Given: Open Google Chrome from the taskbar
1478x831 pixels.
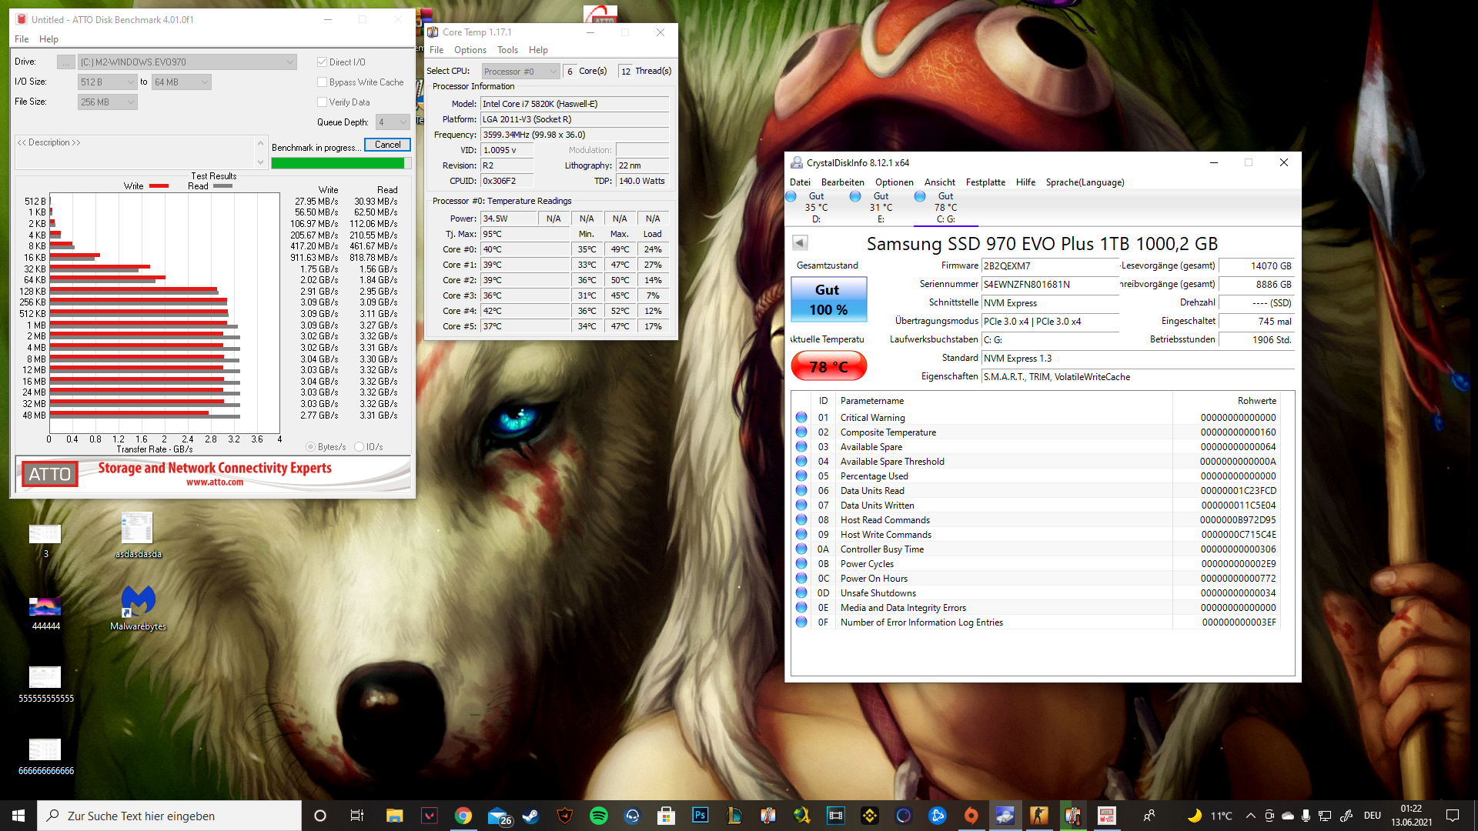Looking at the screenshot, I should [463, 816].
